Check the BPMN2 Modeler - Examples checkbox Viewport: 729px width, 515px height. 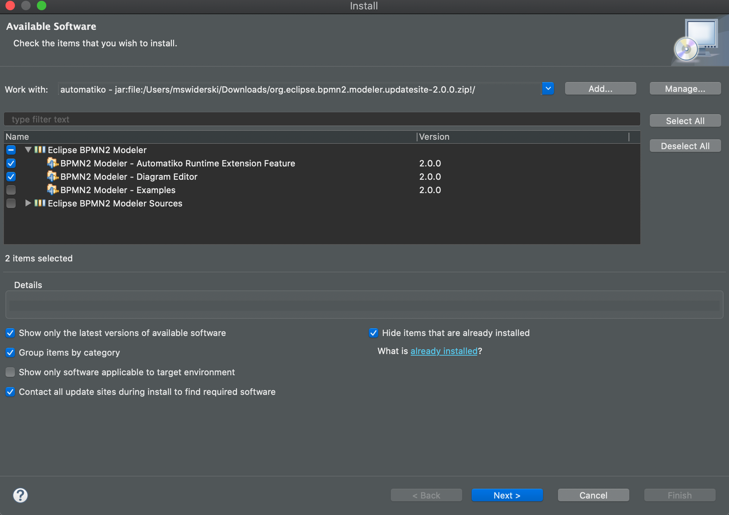coord(11,190)
